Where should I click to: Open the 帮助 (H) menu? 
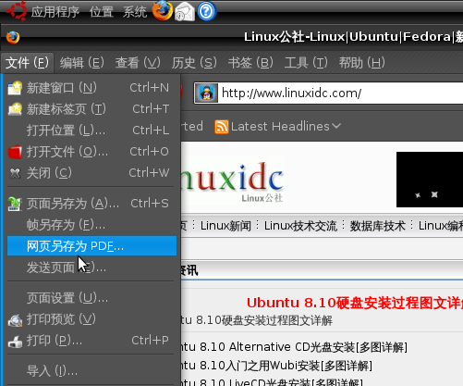coord(362,63)
